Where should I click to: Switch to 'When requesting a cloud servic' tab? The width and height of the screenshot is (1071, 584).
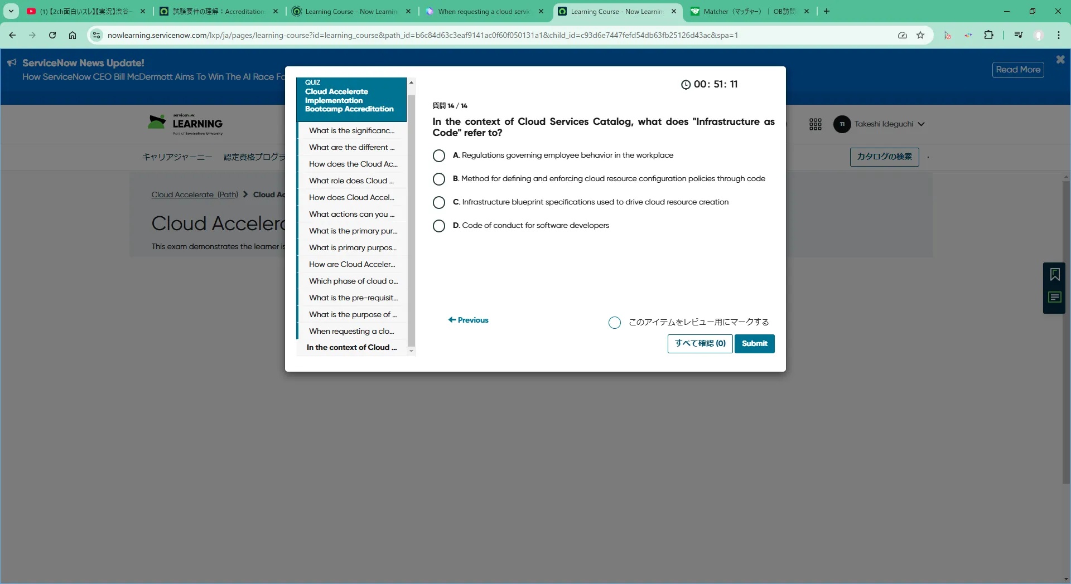pos(483,11)
